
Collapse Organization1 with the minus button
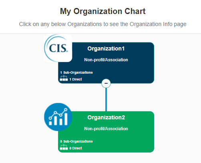pyautogui.click(x=106, y=83)
